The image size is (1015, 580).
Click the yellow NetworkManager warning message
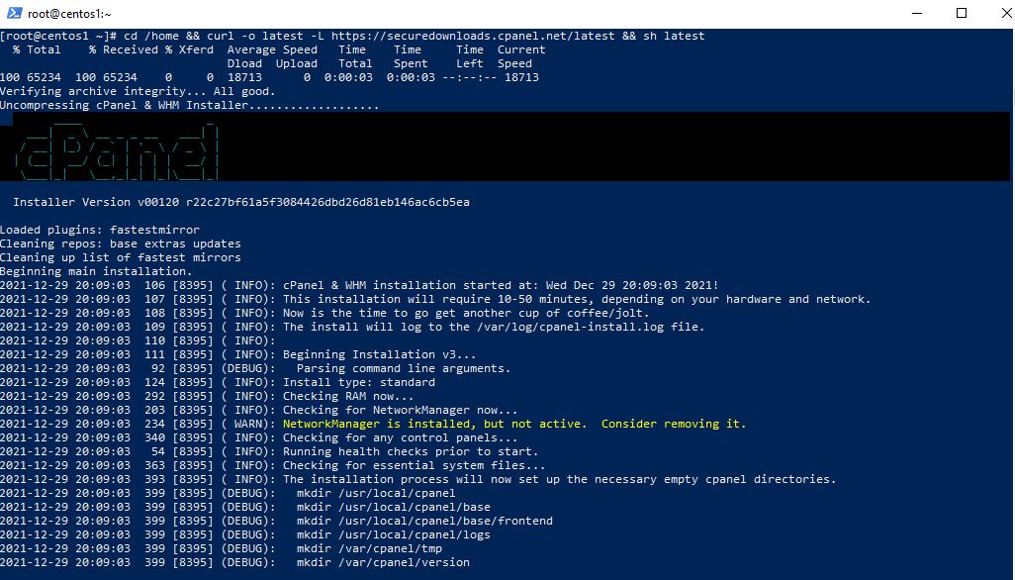tap(514, 424)
